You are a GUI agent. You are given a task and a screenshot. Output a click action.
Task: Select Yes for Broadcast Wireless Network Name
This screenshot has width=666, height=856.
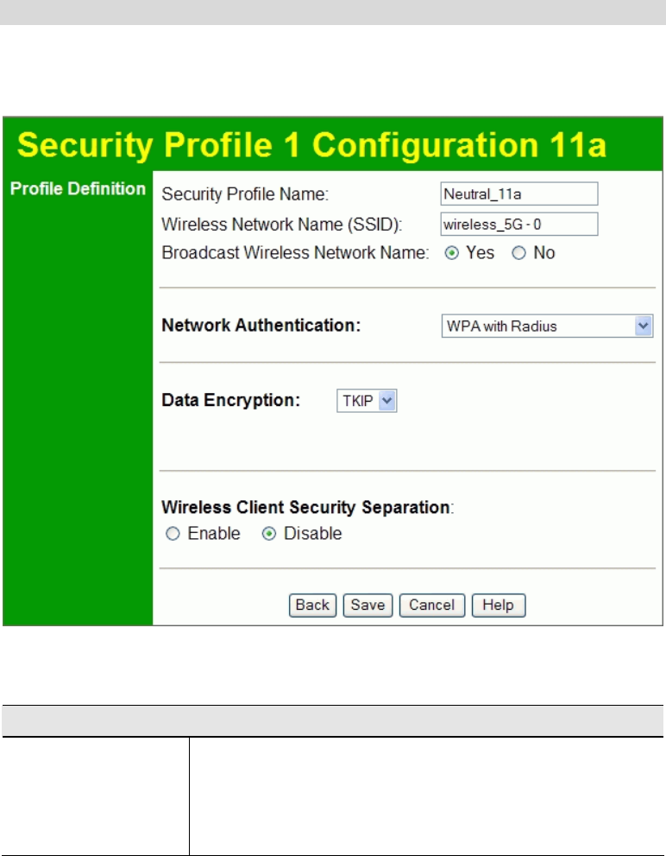tap(451, 253)
